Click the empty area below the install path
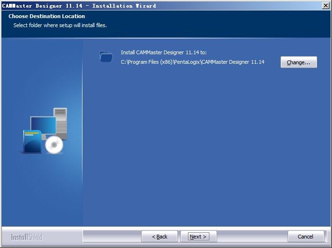The image size is (332, 248). (205, 143)
